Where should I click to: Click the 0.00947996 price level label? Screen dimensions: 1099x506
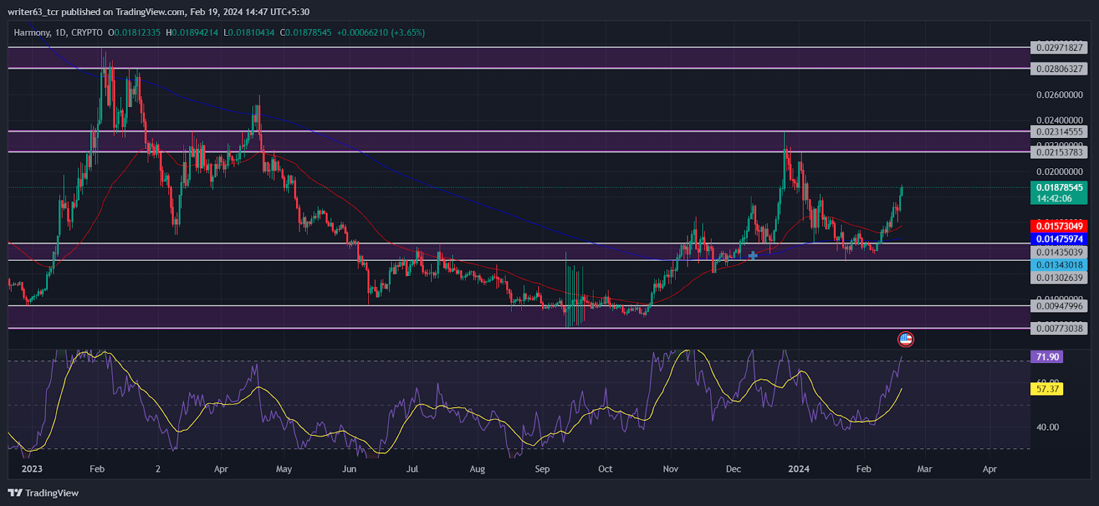tap(1059, 306)
